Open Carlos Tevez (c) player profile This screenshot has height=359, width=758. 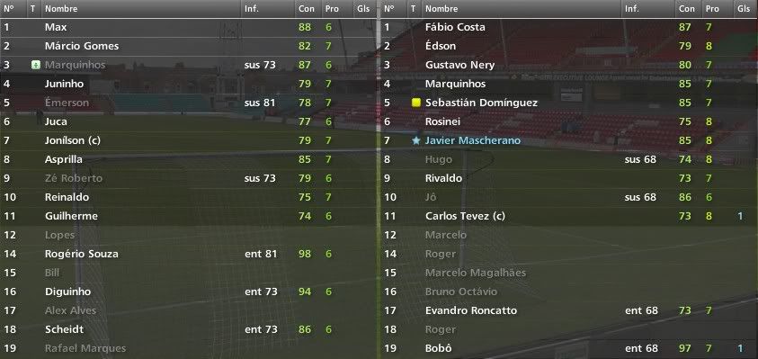coord(465,216)
